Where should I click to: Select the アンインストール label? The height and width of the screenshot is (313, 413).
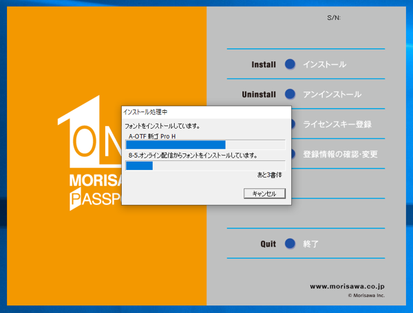point(332,94)
